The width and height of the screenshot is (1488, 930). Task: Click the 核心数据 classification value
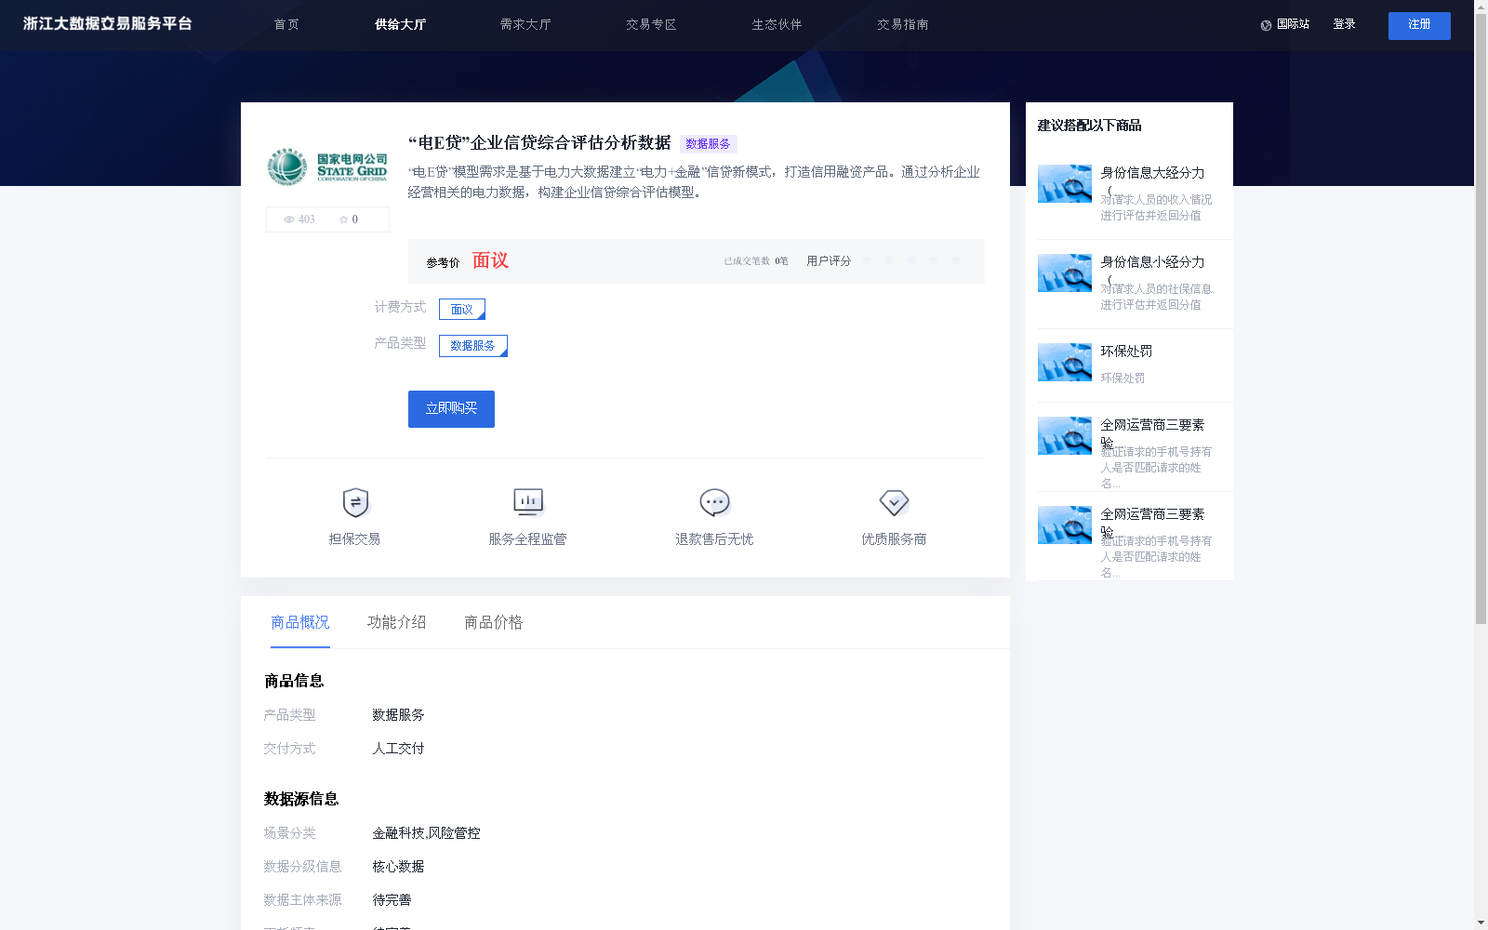[x=398, y=867]
